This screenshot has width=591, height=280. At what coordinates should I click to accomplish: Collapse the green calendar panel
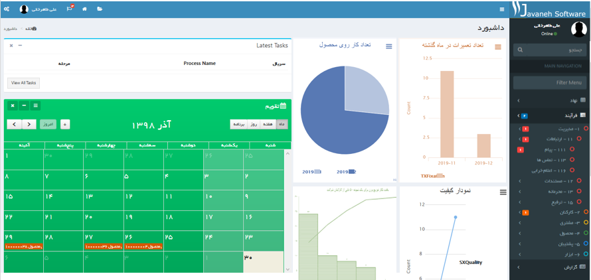tap(24, 105)
